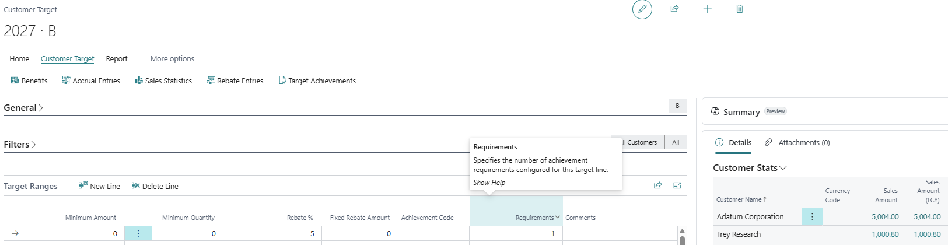Viewport: 948px width, 245px height.
Task: Expand the General section
Action: (x=23, y=107)
